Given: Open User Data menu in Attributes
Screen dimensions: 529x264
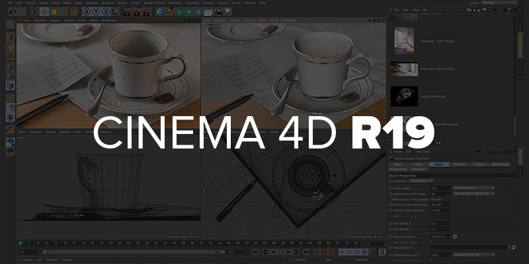Looking at the screenshot, I should [x=422, y=152].
